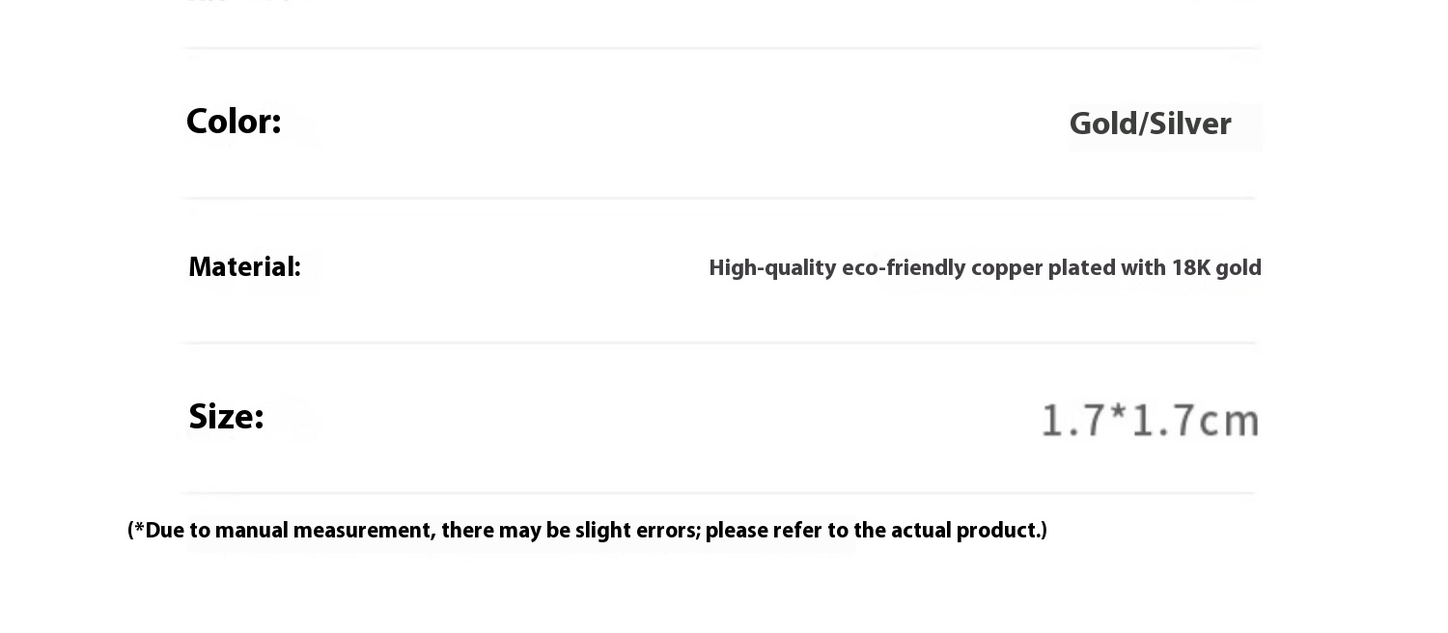Click the divider between Material and Size rows
Screen dimensions: 1448x633
[719, 343]
